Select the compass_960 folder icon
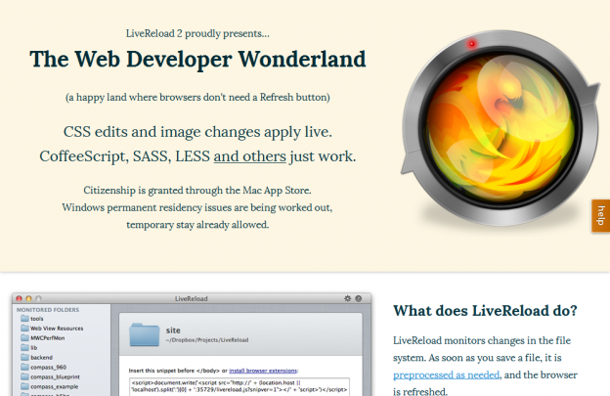610x396 pixels. 24,367
